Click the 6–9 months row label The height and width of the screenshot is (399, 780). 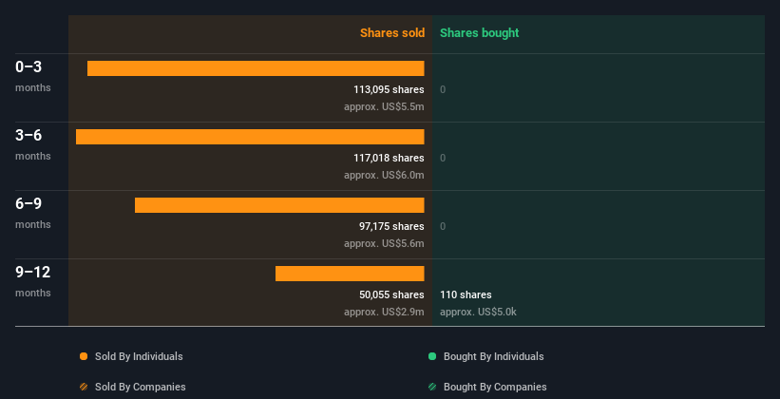[x=33, y=213]
